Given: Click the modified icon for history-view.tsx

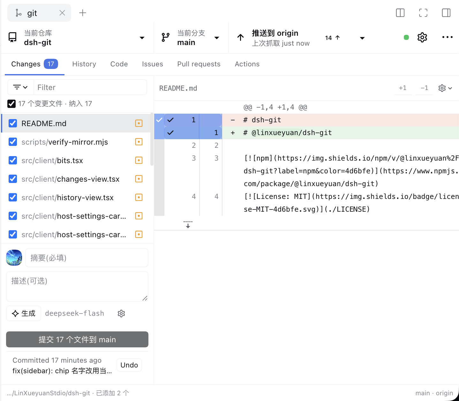Looking at the screenshot, I should 139,197.
